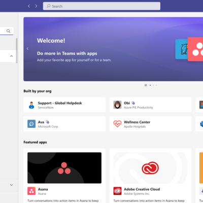Viewport: 203px width, 203px height.
Task: Select the second carousel dot
Action: tap(153, 85)
